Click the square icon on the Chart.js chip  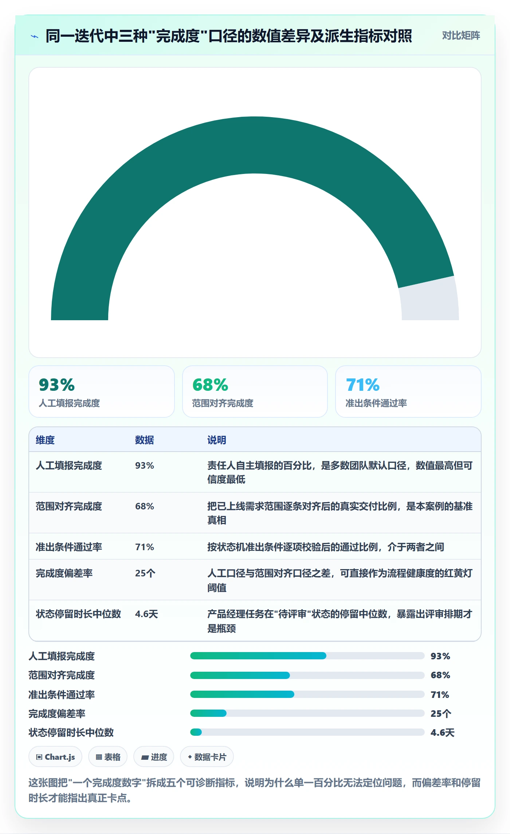[39, 757]
